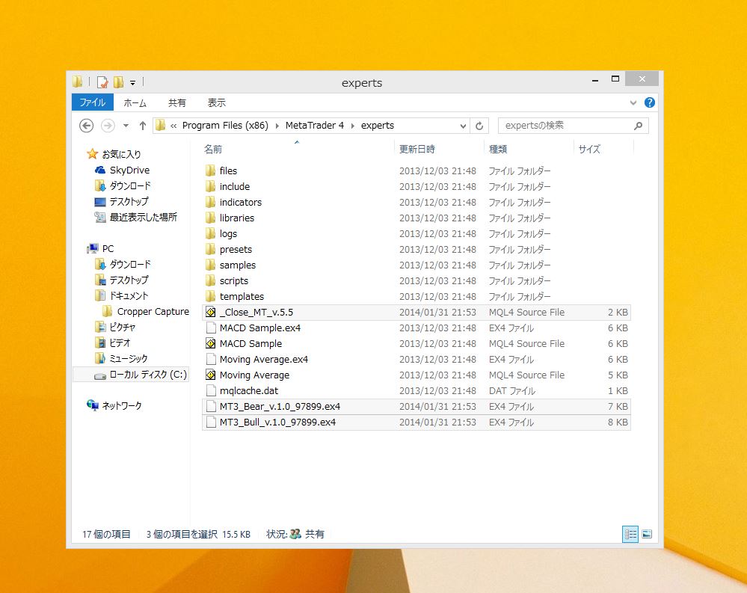Select the MT3_Bear_v.1.0_97899.ex4 file name

coord(280,407)
